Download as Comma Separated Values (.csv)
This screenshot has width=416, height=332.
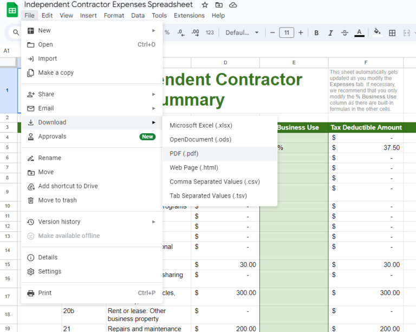220,181
